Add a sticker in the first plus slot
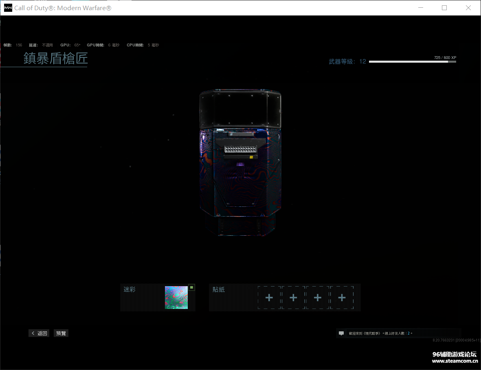This screenshot has height=370, width=481. 269,298
